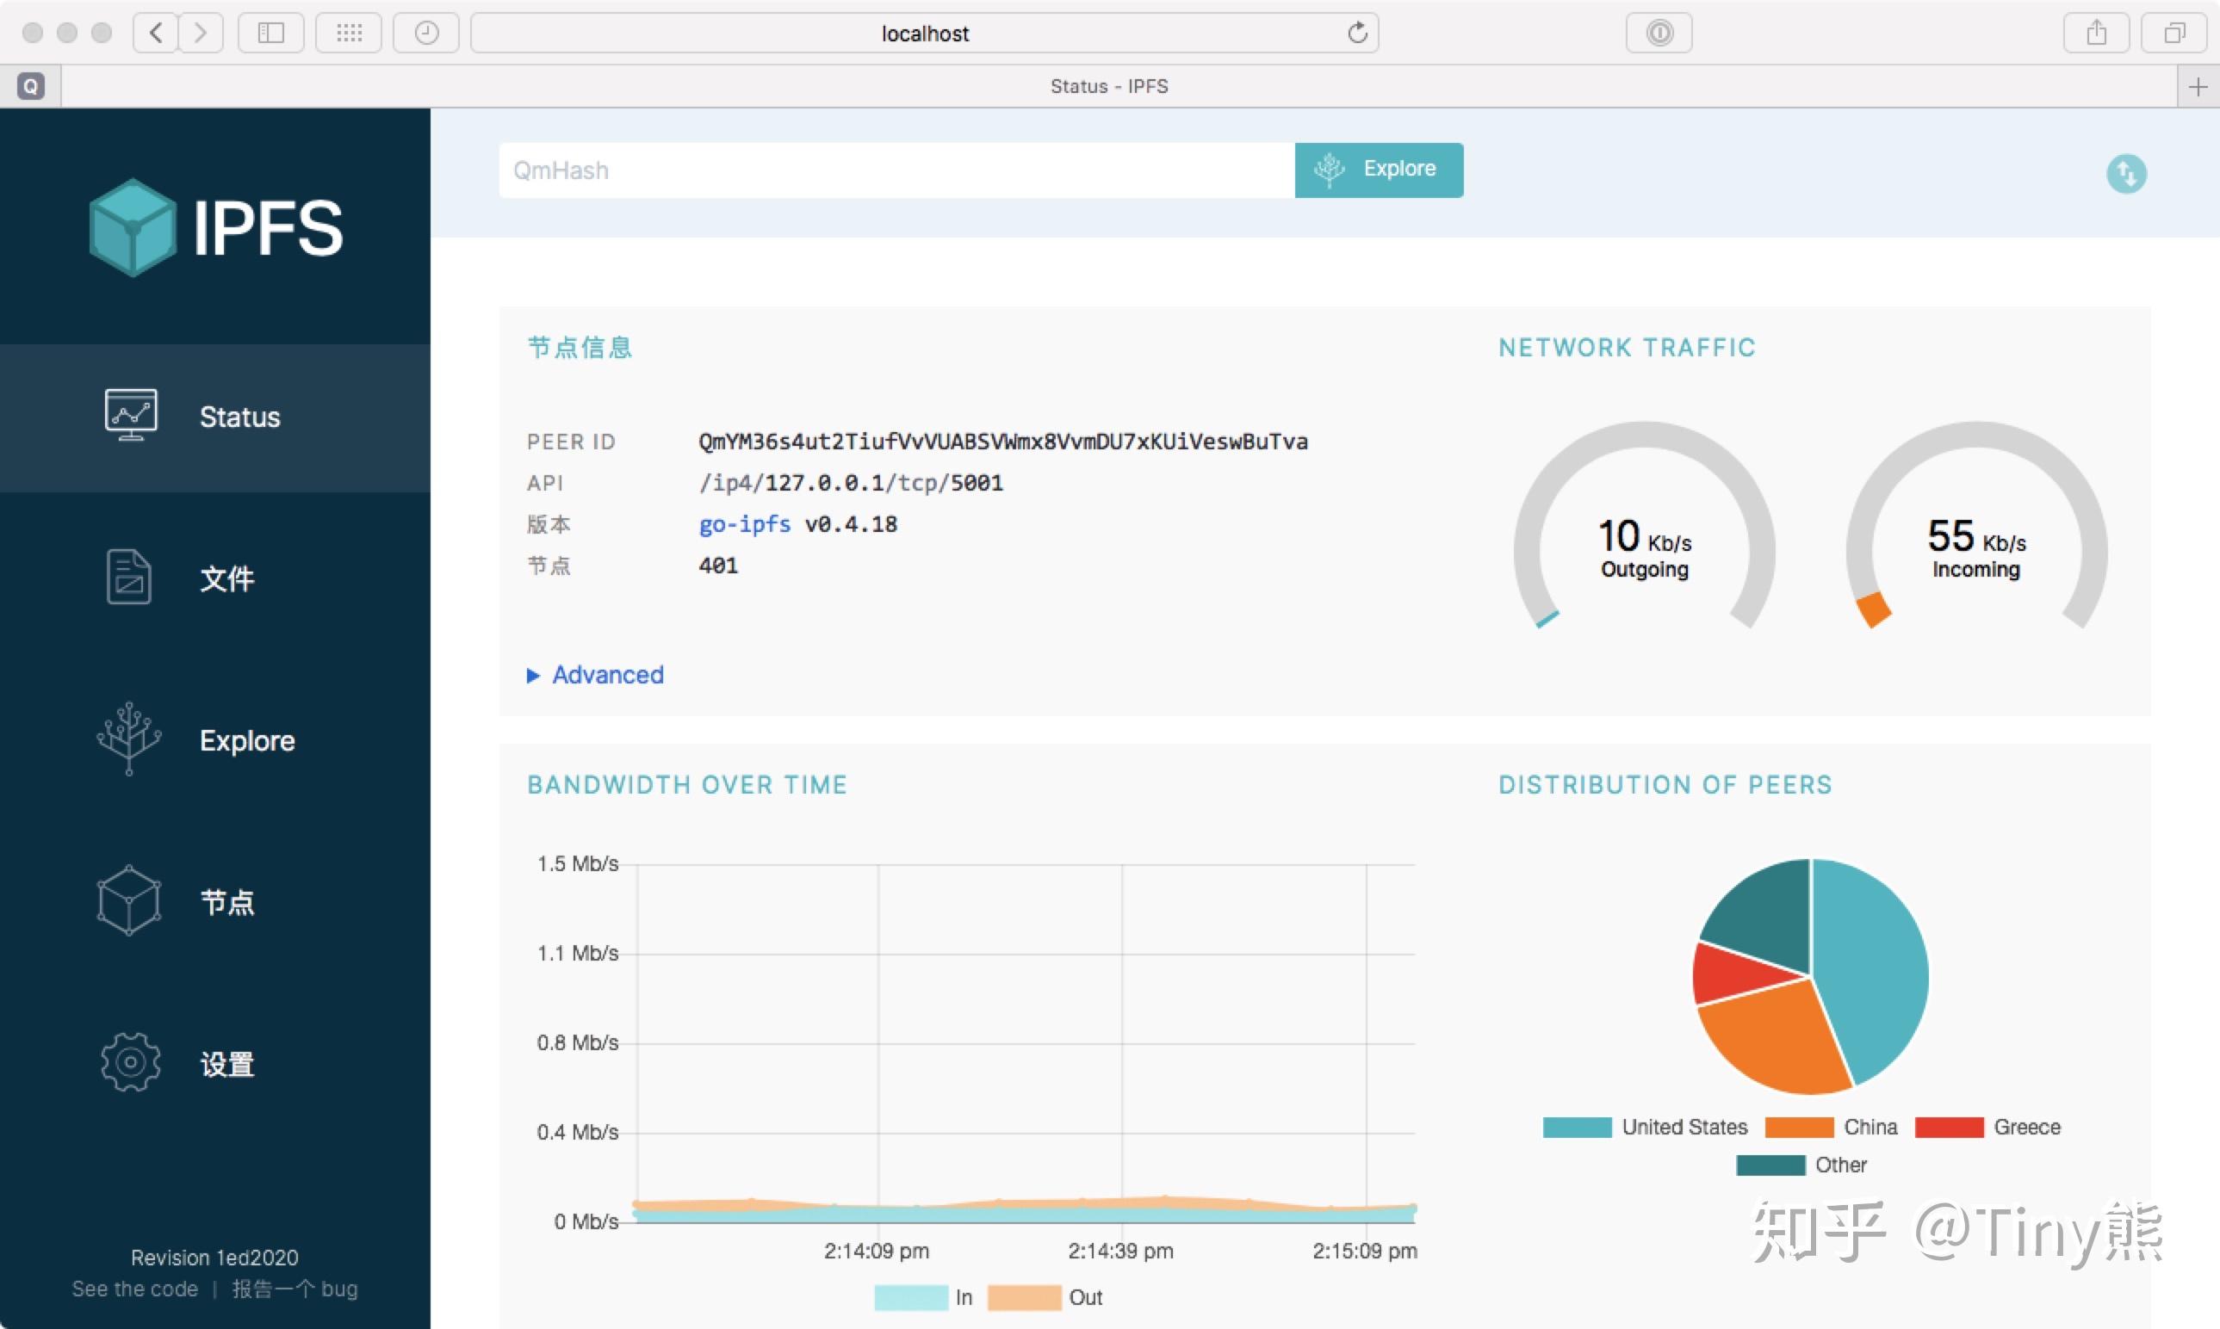Open a new tab with plus button
The height and width of the screenshot is (1329, 2220).
tap(2197, 86)
